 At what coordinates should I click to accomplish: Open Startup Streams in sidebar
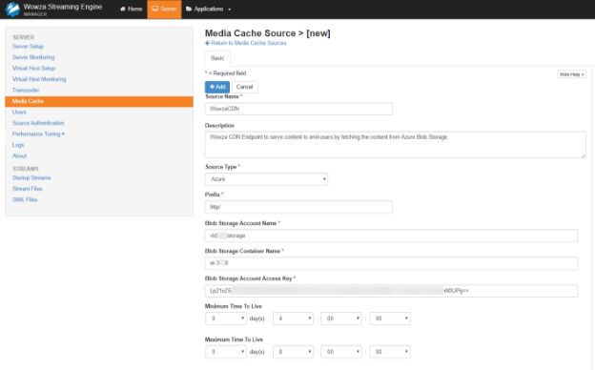pos(31,178)
